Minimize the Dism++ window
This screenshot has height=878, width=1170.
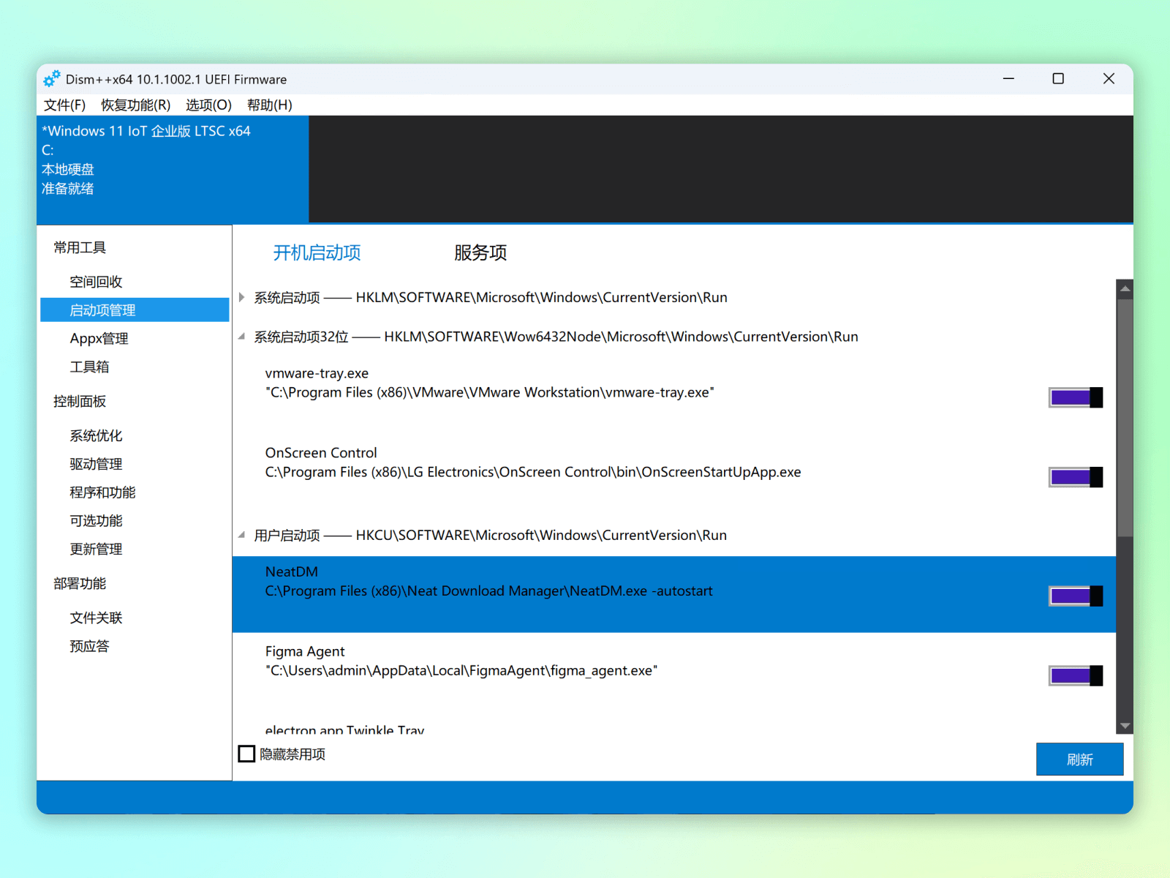coord(1008,79)
